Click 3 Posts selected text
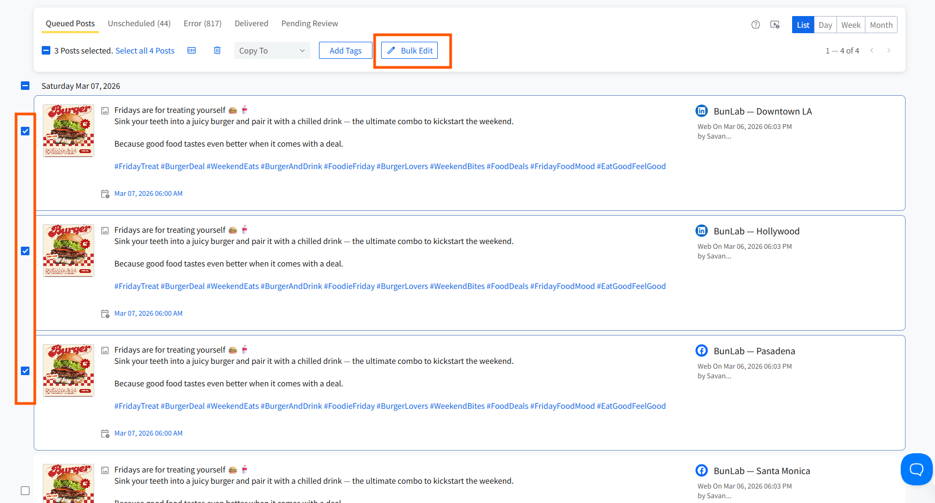The image size is (935, 503). click(x=83, y=50)
